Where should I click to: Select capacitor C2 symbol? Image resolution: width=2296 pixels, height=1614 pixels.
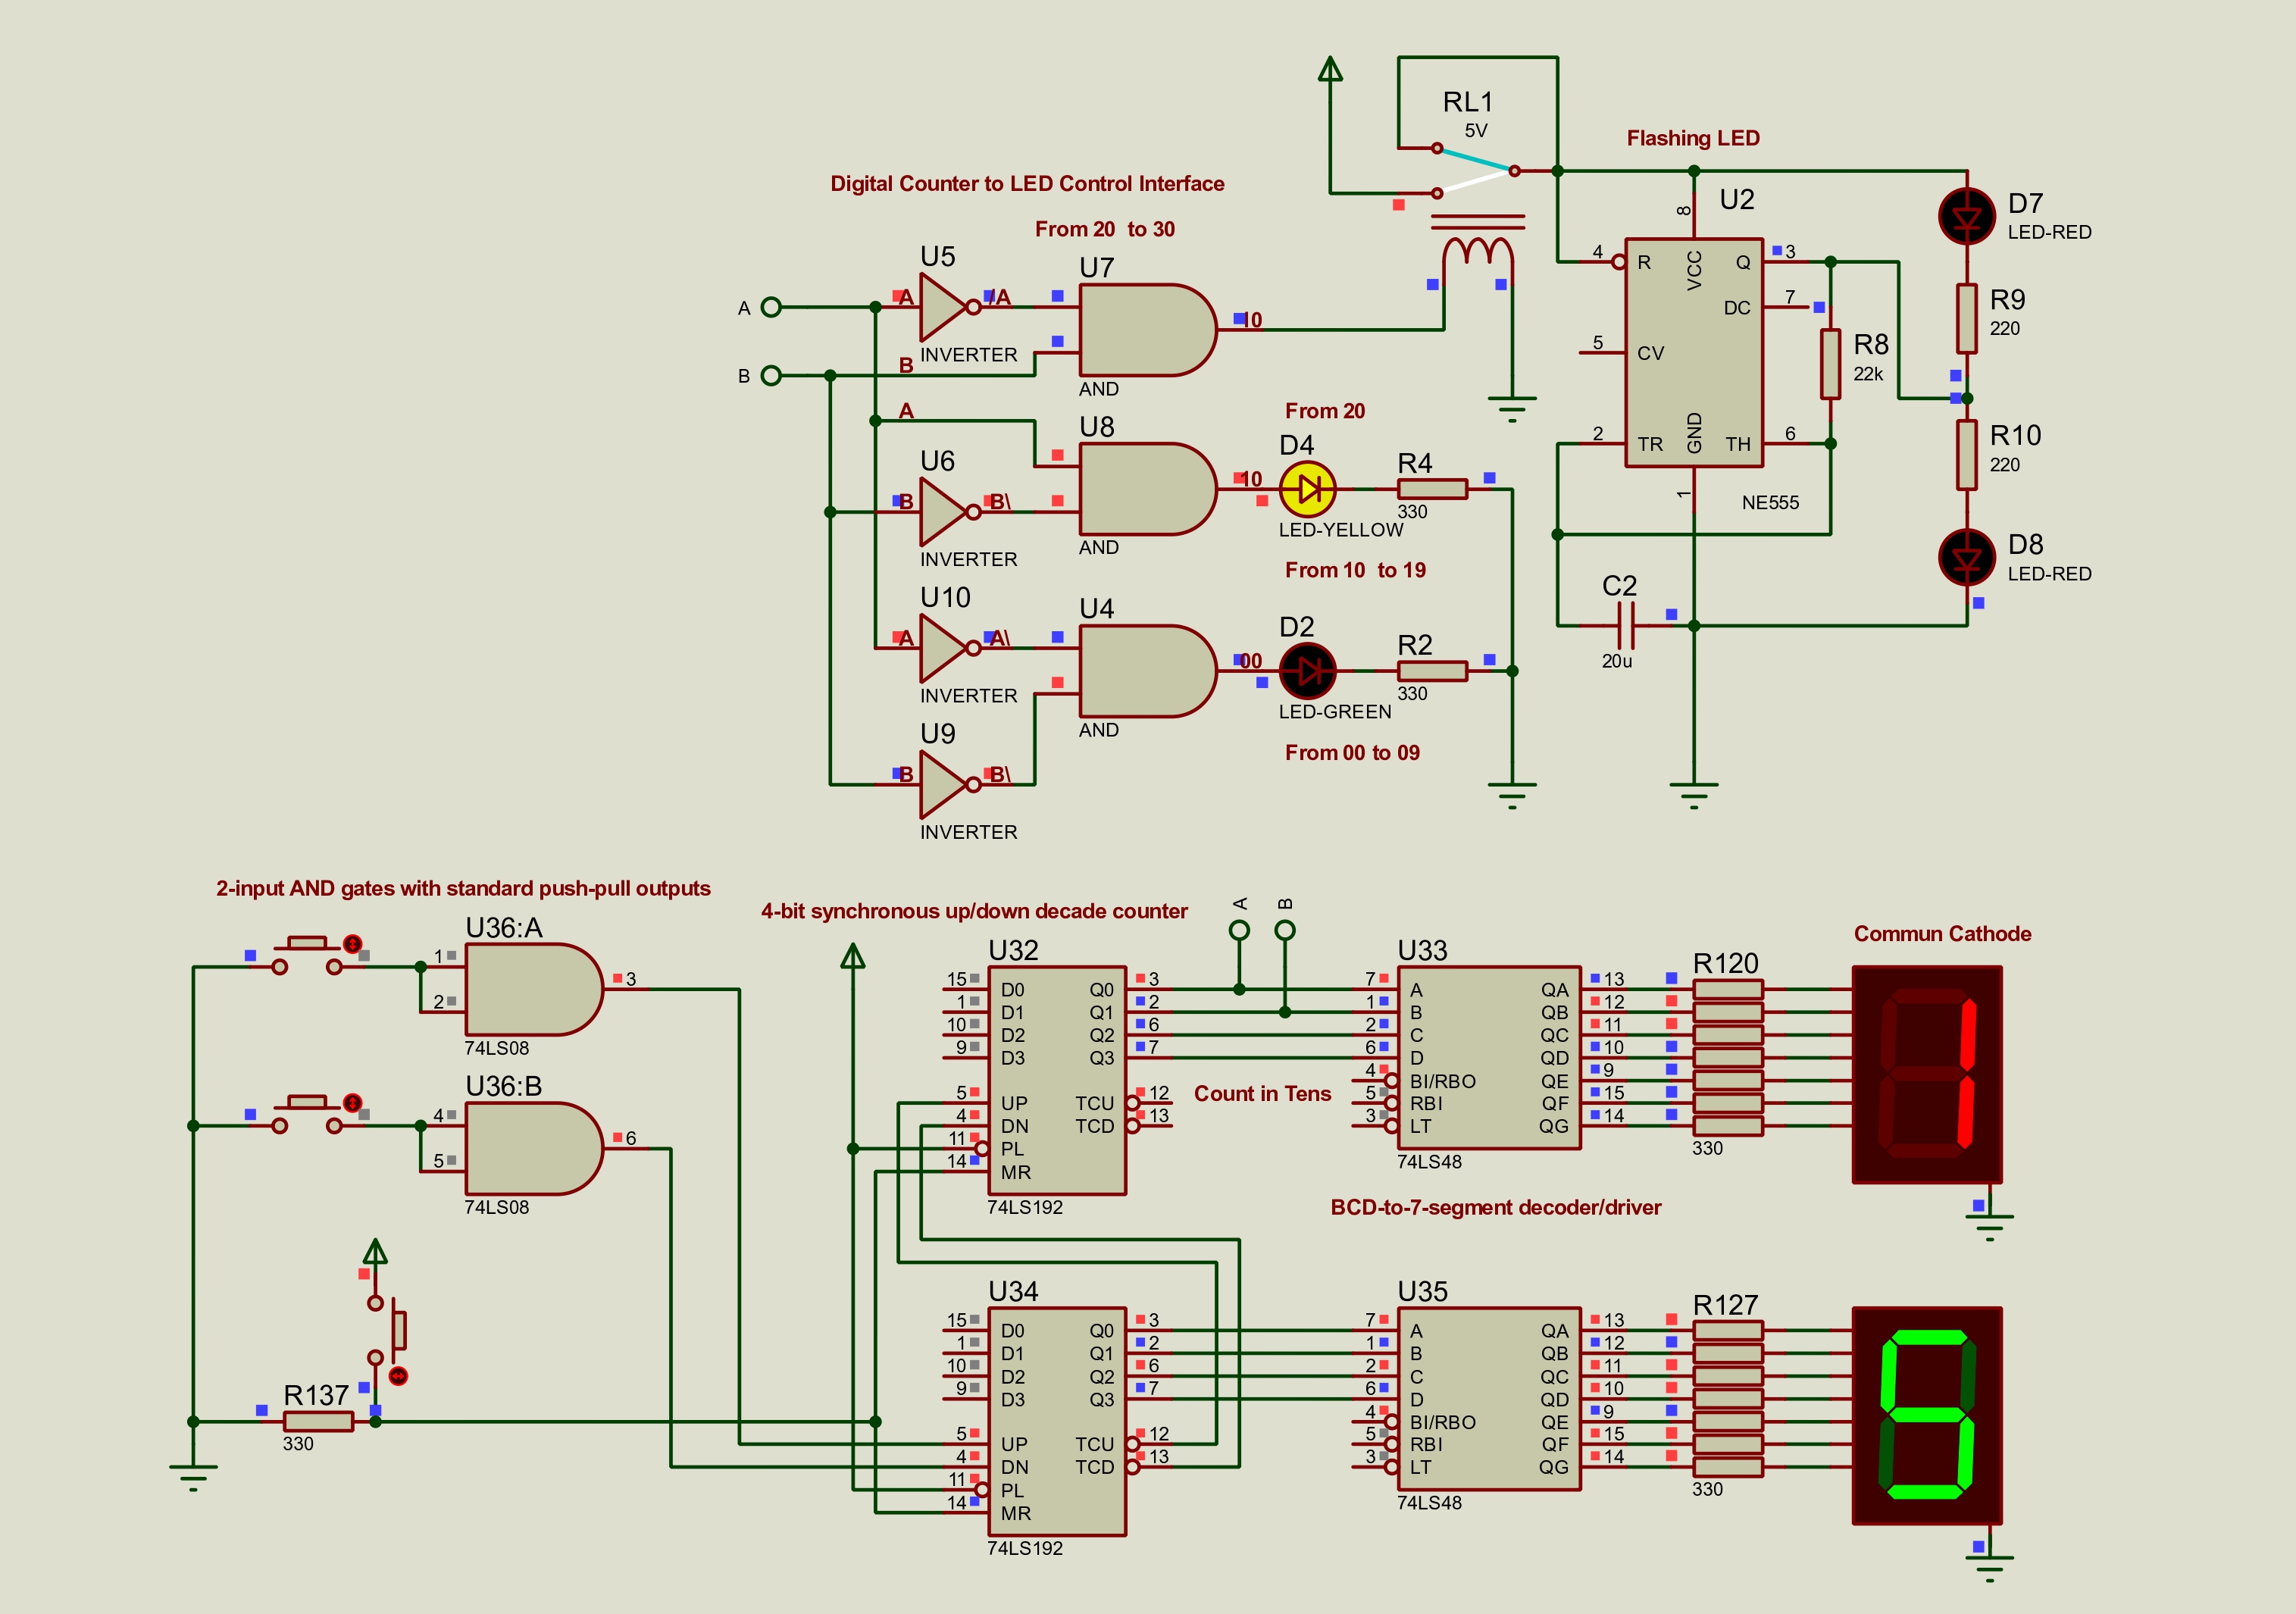coord(1626,626)
